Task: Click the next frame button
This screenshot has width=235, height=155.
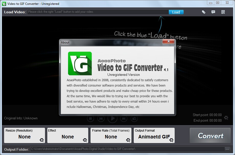Action: tap(124, 118)
